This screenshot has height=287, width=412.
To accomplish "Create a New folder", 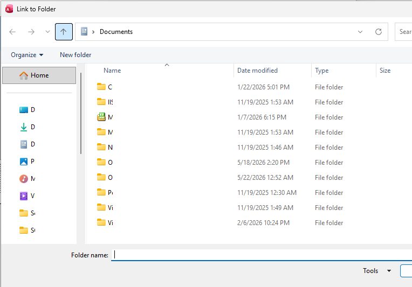I will coord(75,55).
